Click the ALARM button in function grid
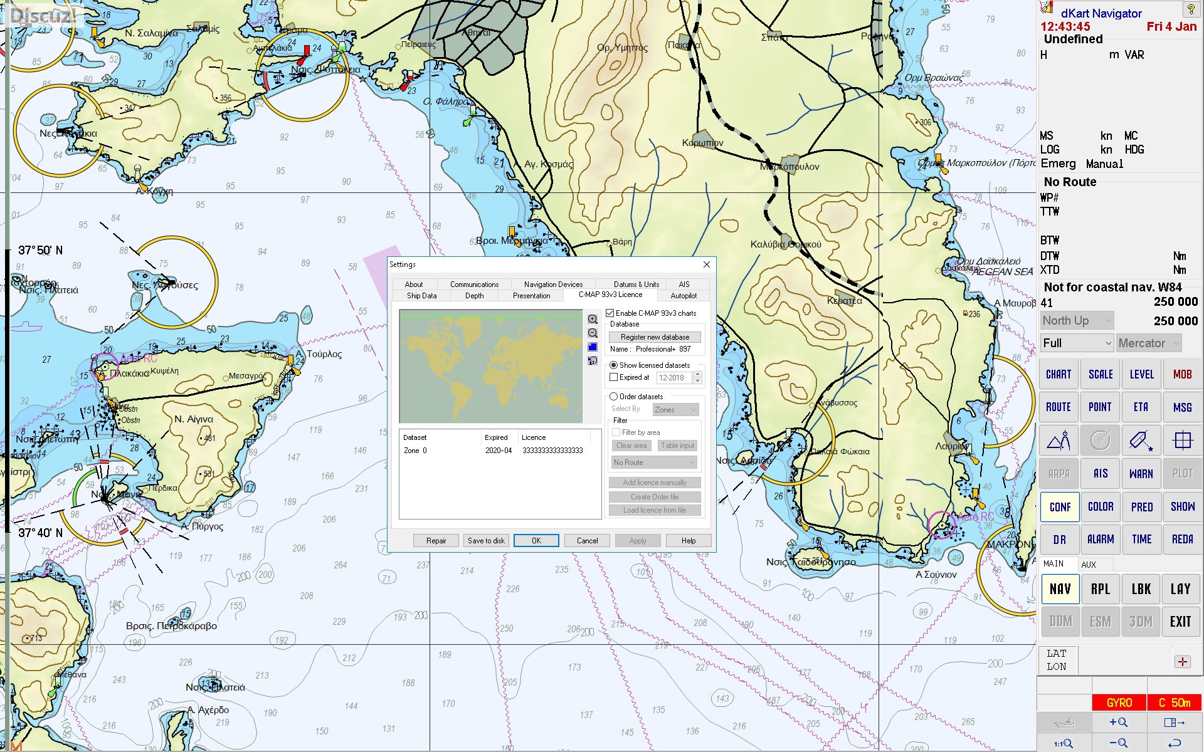Viewport: 1204px width, 752px height. (1100, 540)
